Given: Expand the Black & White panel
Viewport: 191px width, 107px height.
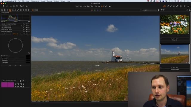Looking at the screenshot, I should (1, 28).
